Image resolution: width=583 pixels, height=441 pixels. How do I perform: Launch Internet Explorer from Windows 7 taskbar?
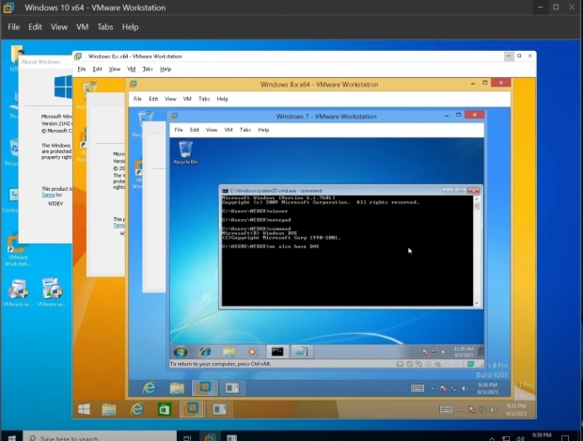tap(205, 352)
